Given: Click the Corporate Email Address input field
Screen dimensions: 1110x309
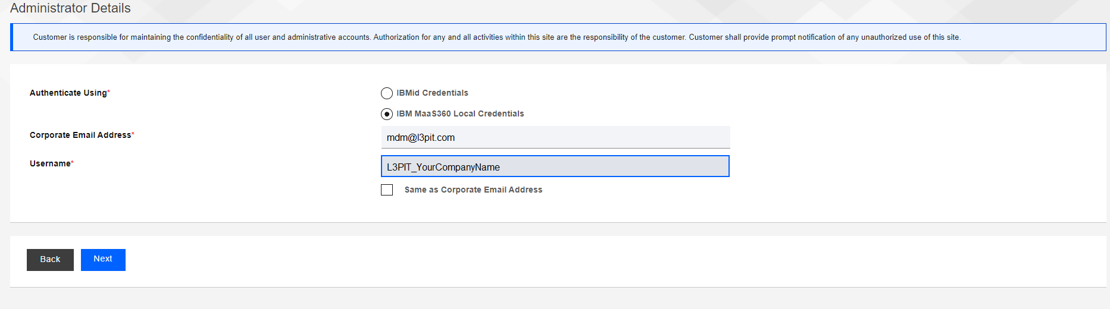Looking at the screenshot, I should [x=555, y=137].
